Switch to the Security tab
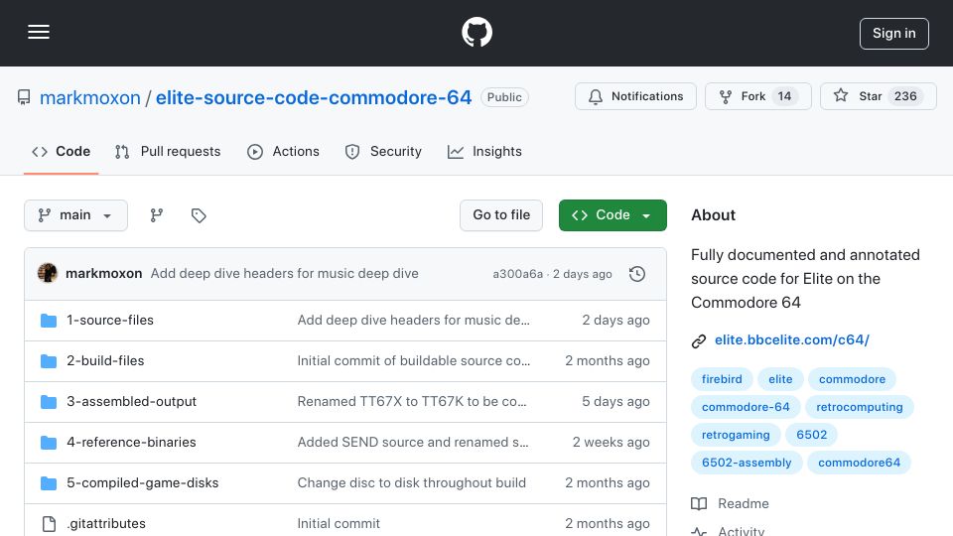953x536 pixels. point(383,151)
